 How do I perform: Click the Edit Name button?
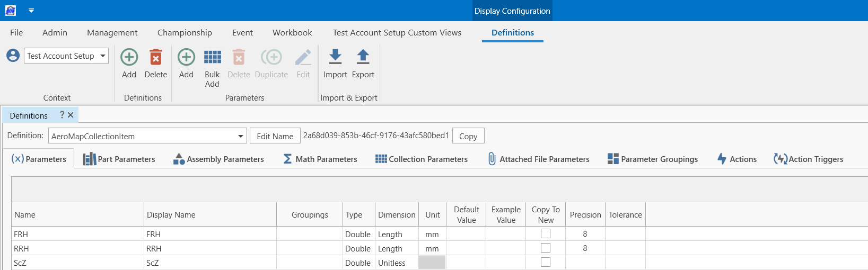click(x=275, y=136)
